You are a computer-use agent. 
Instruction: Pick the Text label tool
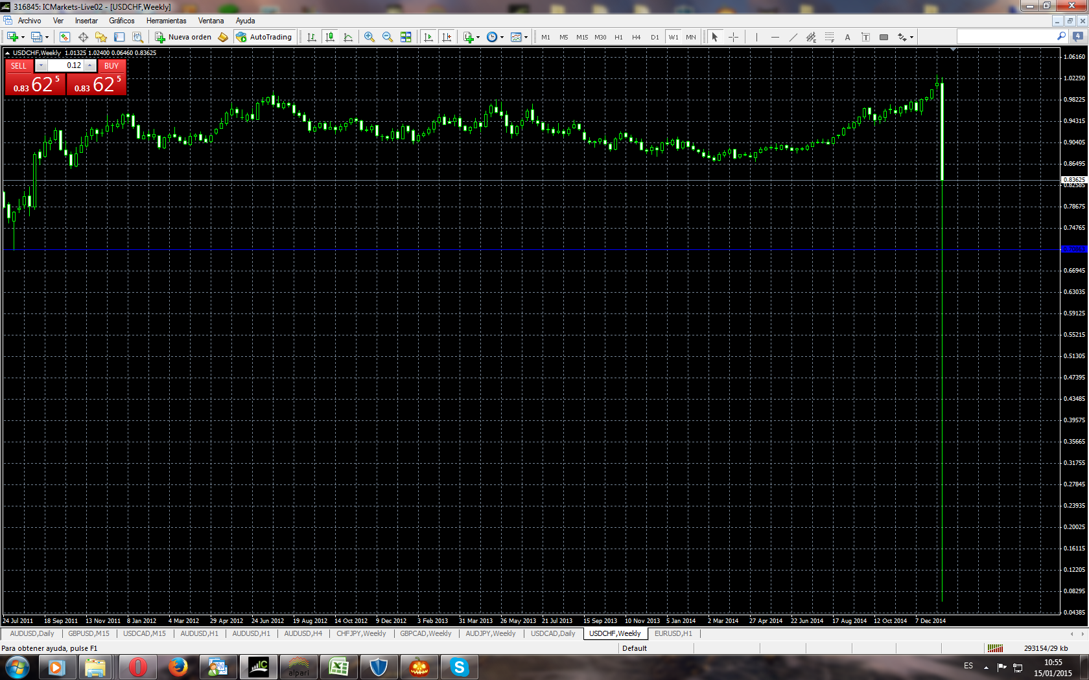point(847,37)
